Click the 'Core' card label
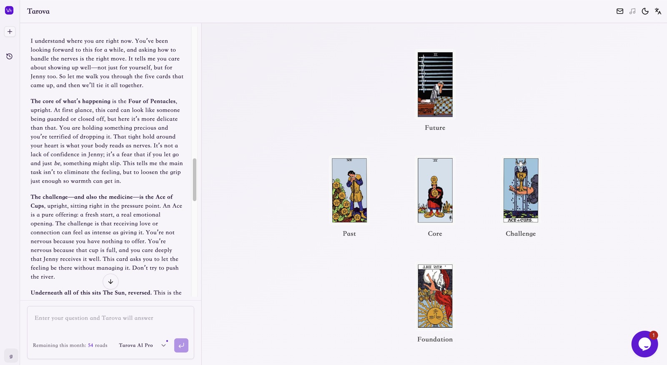The height and width of the screenshot is (365, 667). tap(435, 234)
